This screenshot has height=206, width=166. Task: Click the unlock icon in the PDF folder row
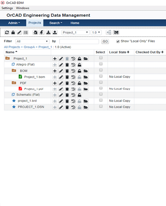tap(79, 83)
